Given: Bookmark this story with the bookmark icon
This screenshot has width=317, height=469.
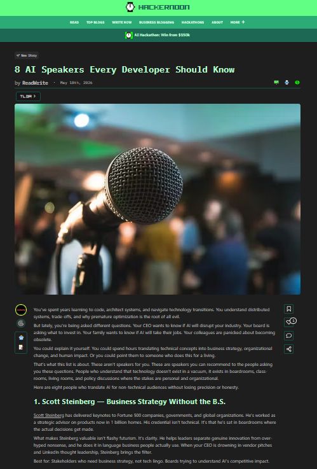Looking at the screenshot, I should click(x=288, y=309).
